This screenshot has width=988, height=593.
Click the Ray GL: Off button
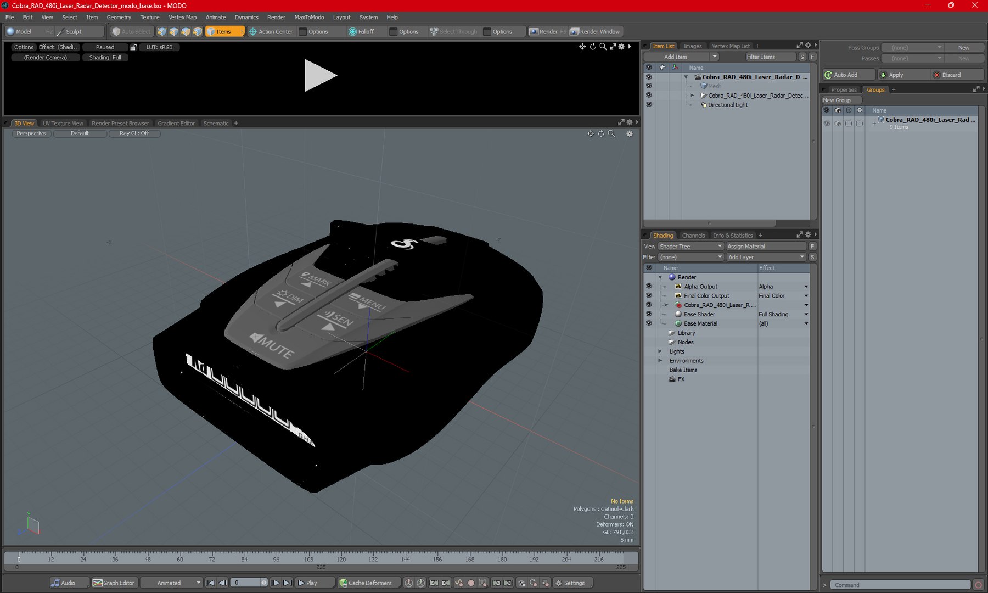point(134,133)
